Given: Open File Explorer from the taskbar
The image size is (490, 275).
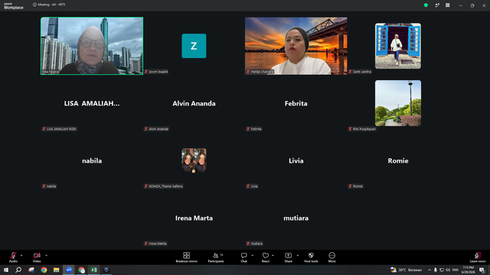Looking at the screenshot, I should (x=56, y=270).
